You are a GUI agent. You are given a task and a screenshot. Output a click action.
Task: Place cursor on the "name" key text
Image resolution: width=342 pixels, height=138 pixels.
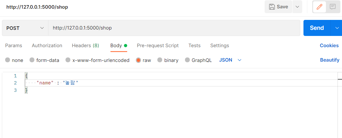point(45,83)
